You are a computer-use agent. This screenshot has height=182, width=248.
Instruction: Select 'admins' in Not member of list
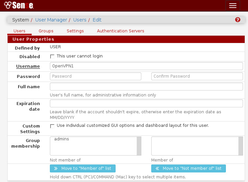pos(61,139)
